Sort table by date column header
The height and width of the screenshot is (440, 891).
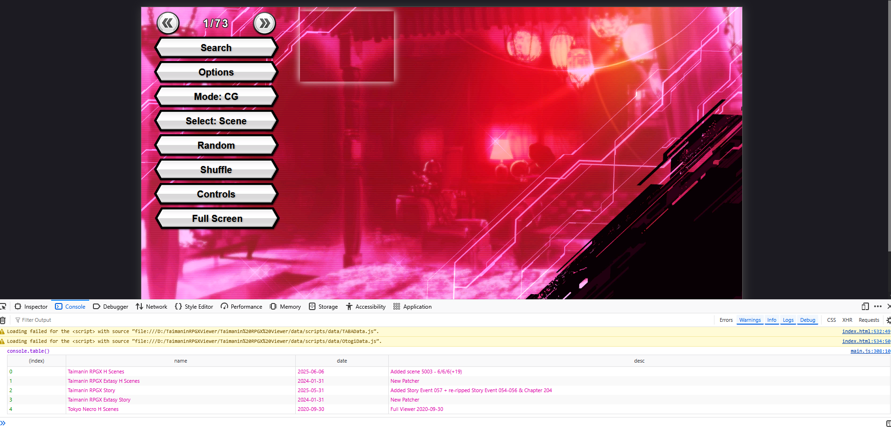pos(342,361)
